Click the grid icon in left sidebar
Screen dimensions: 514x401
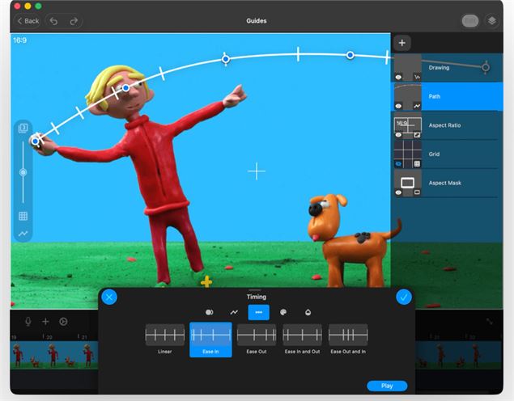pos(23,216)
